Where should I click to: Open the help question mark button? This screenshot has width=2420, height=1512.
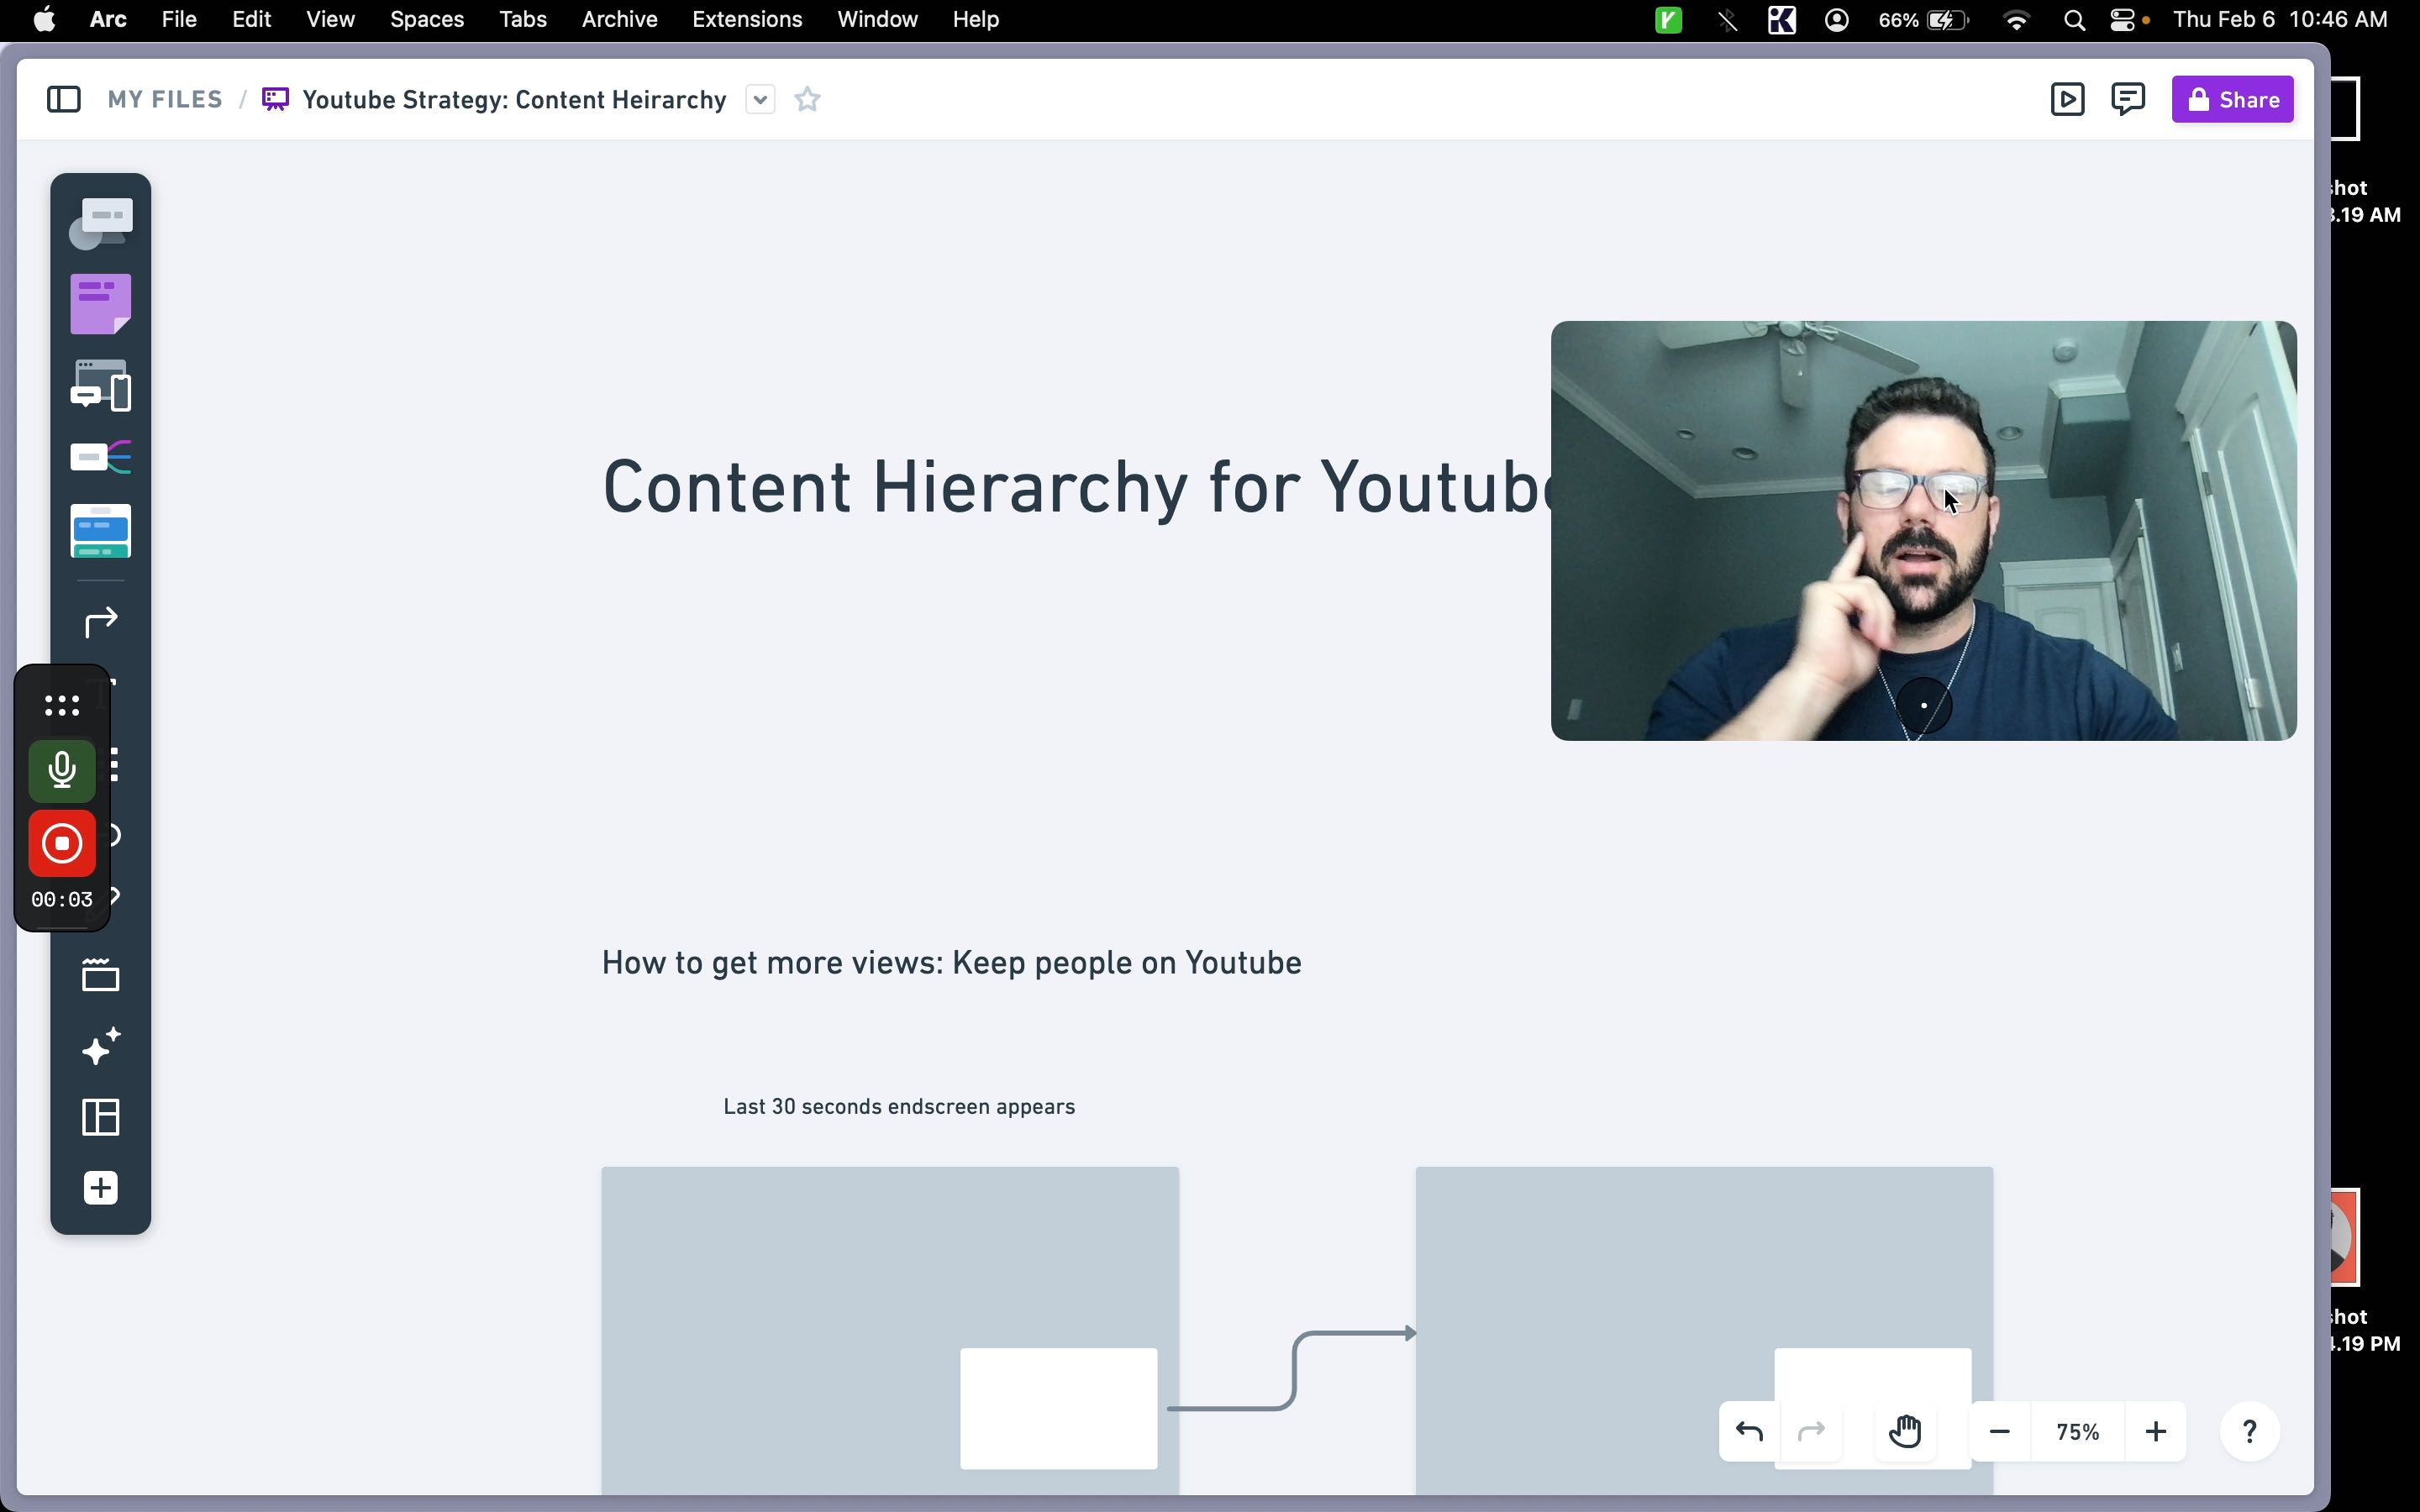click(2250, 1432)
